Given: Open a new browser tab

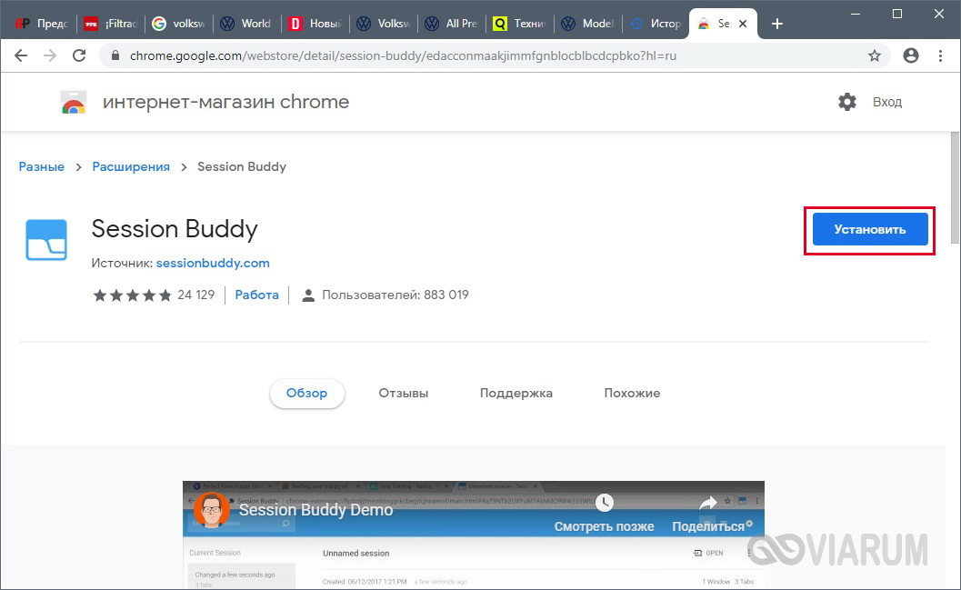Looking at the screenshot, I should (x=776, y=24).
